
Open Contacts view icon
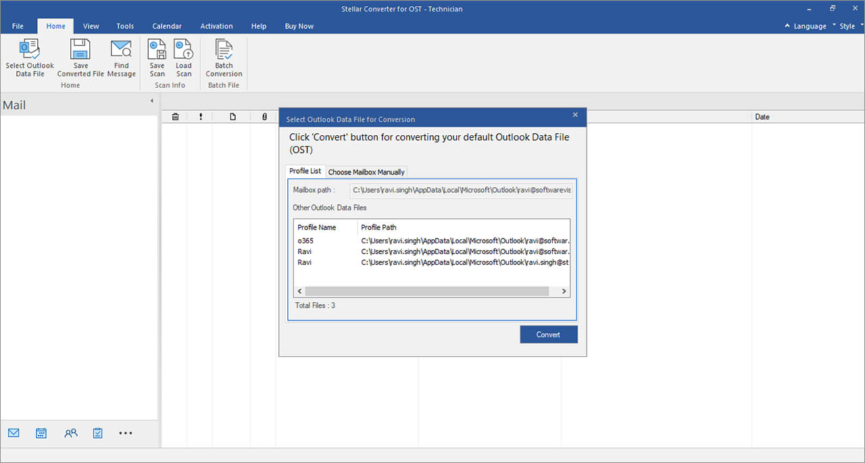[x=71, y=433]
